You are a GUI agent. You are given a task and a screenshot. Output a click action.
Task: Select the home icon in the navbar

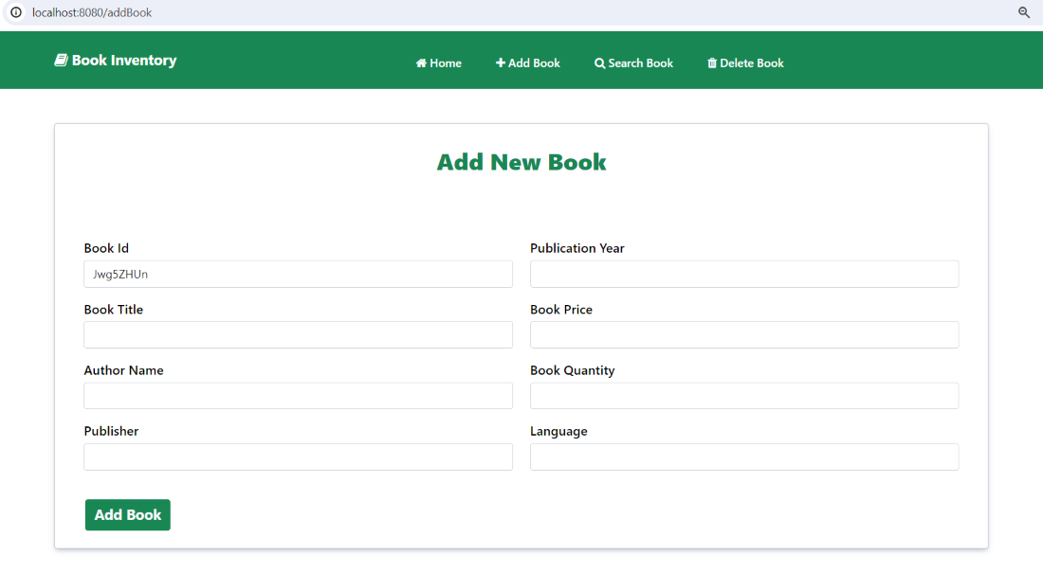tap(419, 63)
